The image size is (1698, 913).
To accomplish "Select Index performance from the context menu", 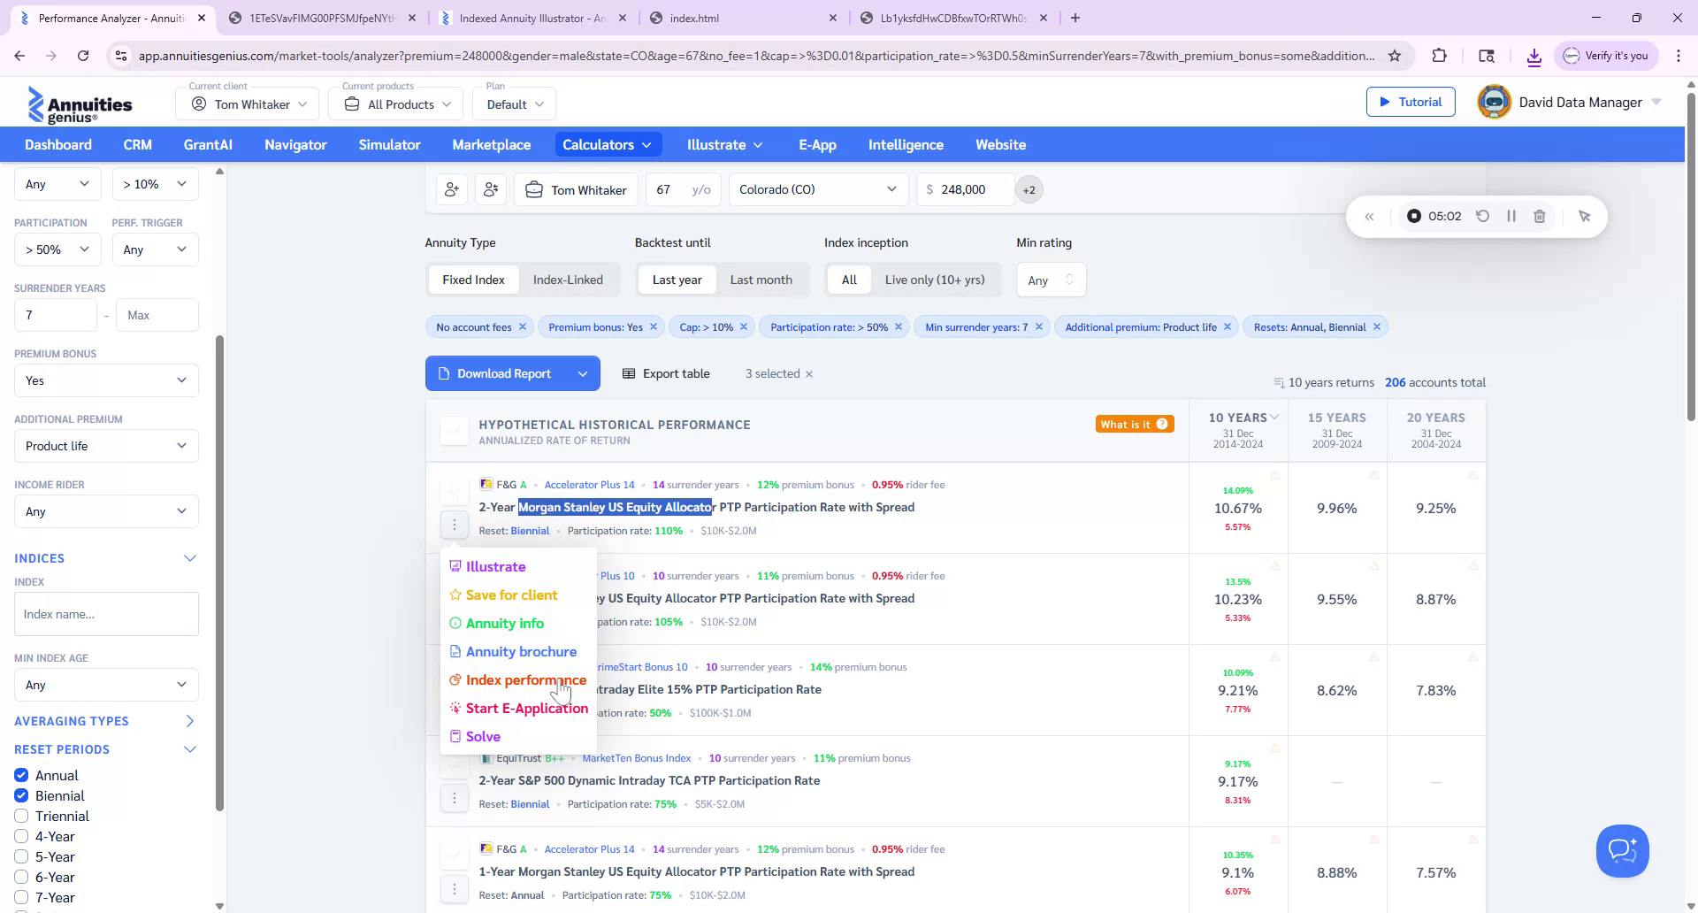I will (x=525, y=679).
